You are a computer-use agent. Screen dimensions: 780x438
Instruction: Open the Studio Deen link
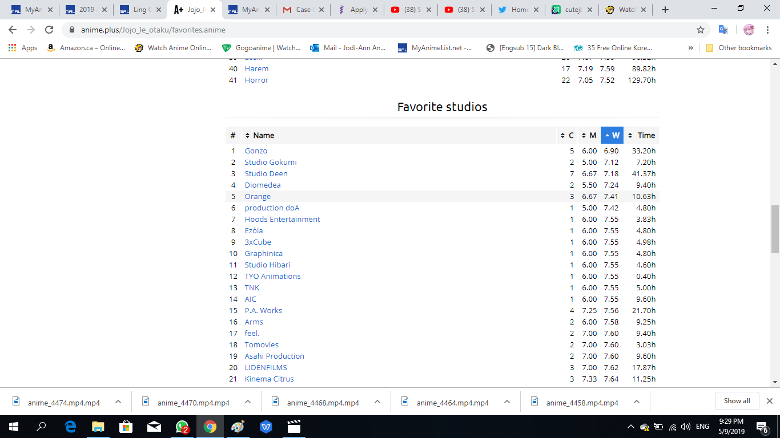[266, 173]
